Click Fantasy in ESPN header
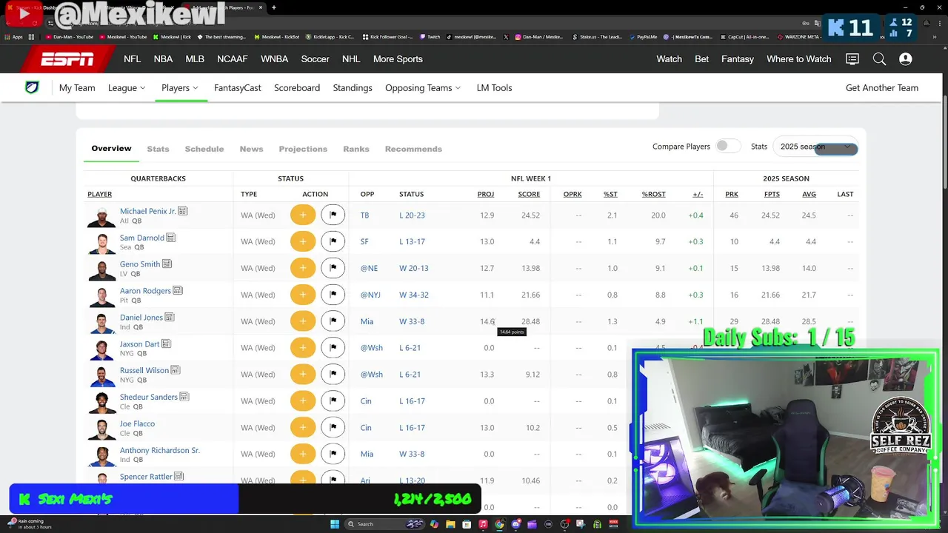The height and width of the screenshot is (533, 948). click(738, 59)
